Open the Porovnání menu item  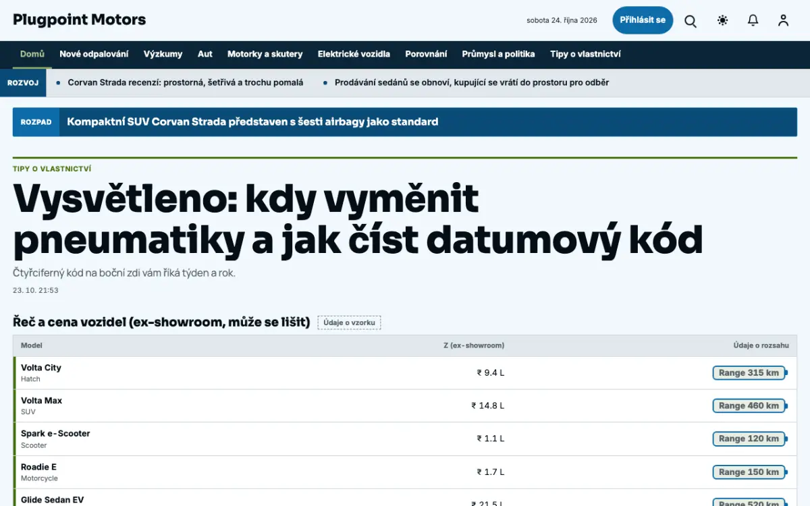click(x=426, y=54)
